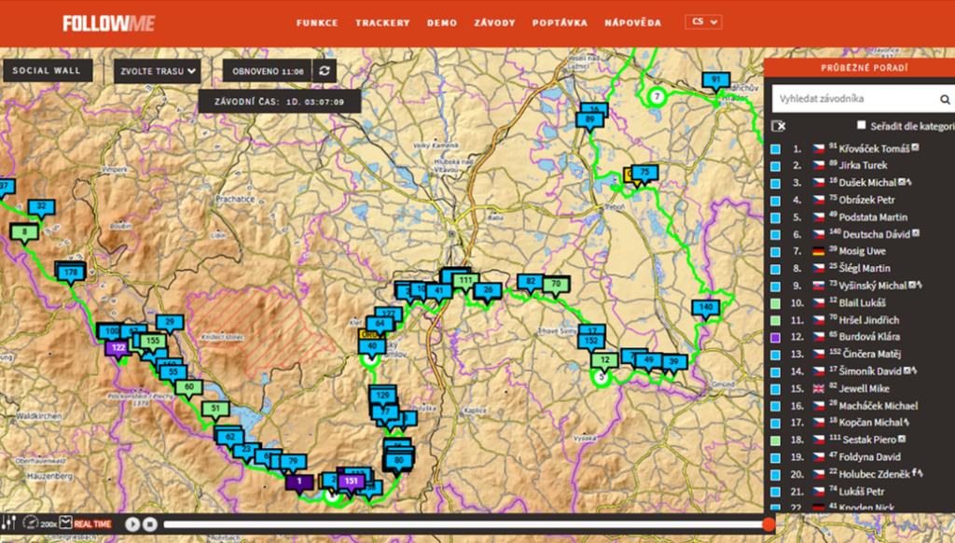Select purple map marker 151
This screenshot has height=543, width=955.
[351, 481]
